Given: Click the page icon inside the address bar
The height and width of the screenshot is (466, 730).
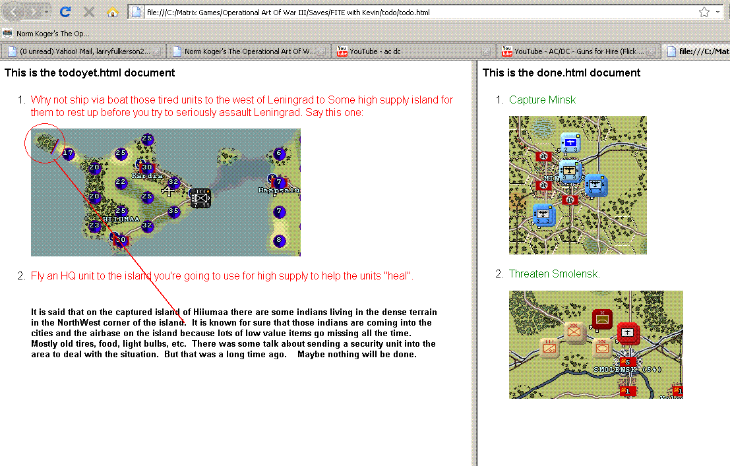Looking at the screenshot, I should click(136, 12).
